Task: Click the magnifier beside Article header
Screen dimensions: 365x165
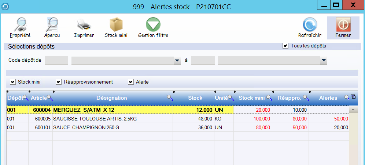Action: (x=50, y=98)
